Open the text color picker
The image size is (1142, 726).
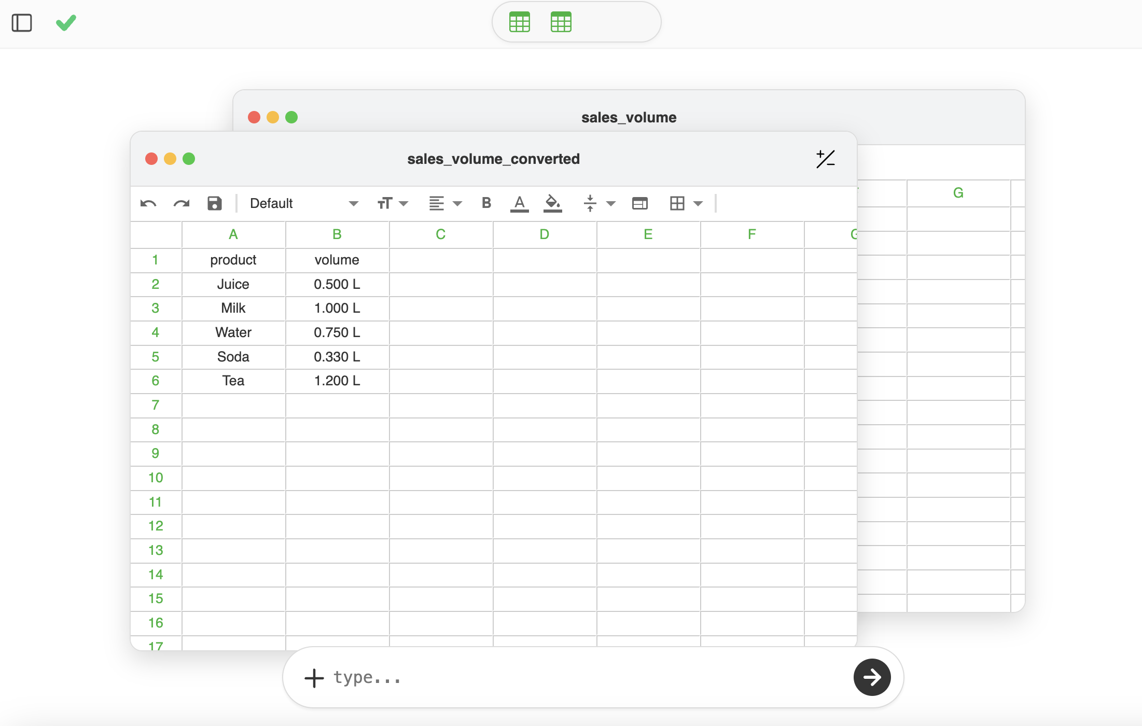pos(520,203)
